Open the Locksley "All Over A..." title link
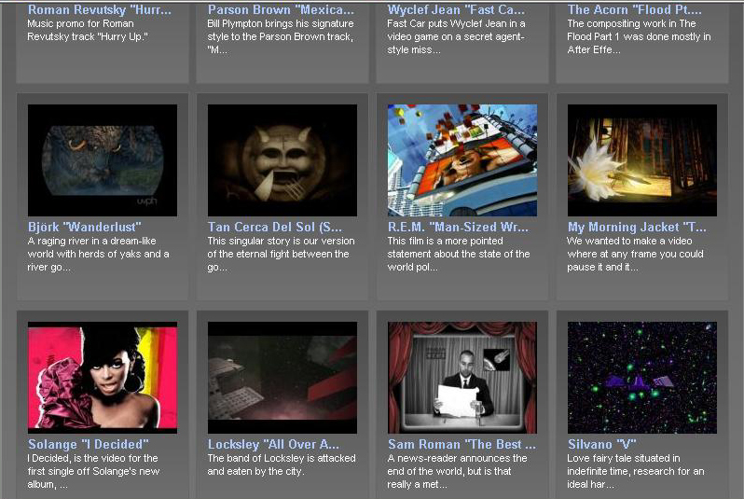The image size is (744, 499). (273, 444)
